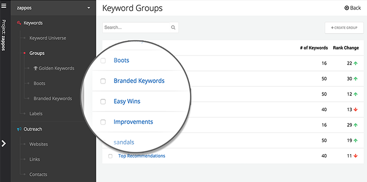
Task: Open the hamburger menu icon
Action: pos(3,5)
